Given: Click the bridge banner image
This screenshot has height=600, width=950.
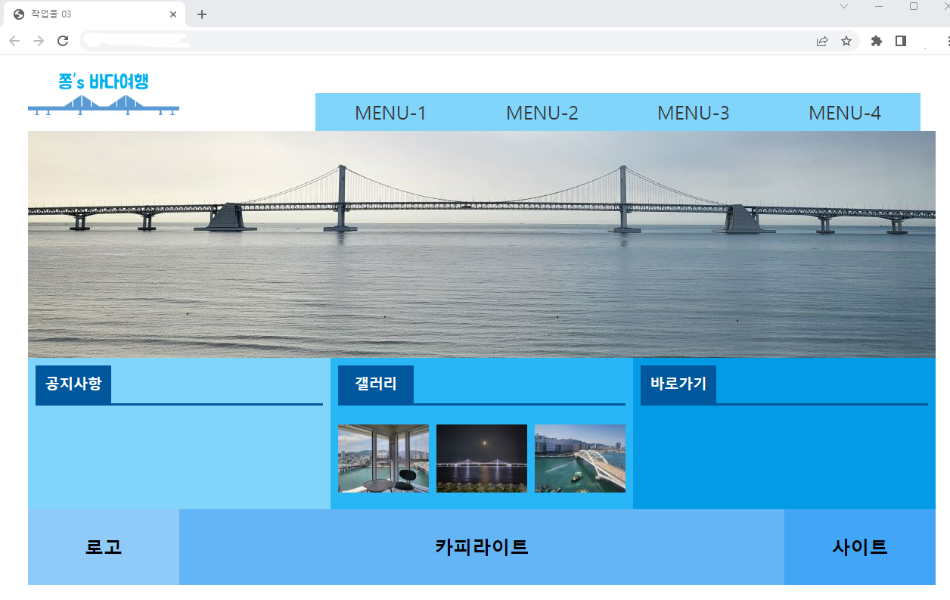Looking at the screenshot, I should [x=482, y=244].
